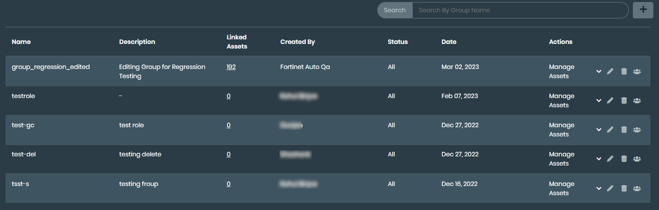659x210 pixels.
Task: Expand the testrole row chevron
Action: 599,101
